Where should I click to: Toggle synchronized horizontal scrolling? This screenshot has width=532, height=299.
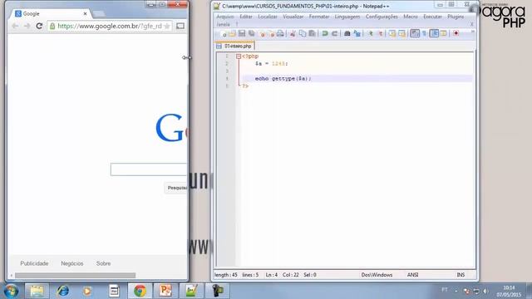coord(402,33)
